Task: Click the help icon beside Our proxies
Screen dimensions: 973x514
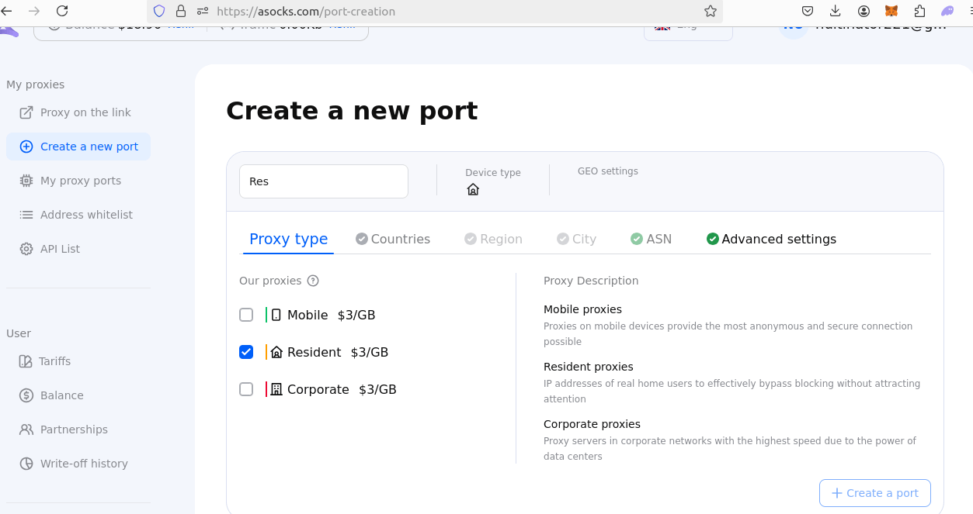Action: coord(313,281)
